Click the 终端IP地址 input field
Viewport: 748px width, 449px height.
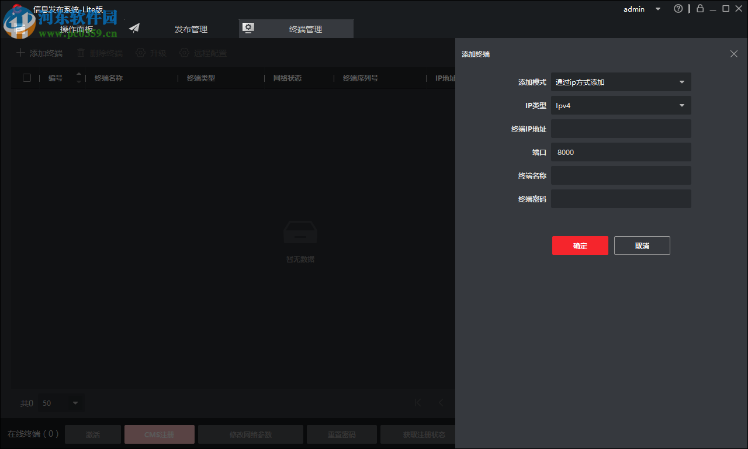621,128
